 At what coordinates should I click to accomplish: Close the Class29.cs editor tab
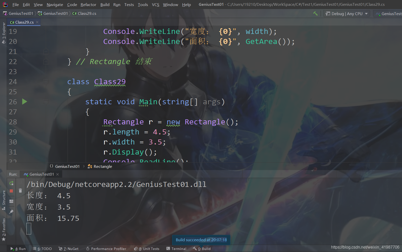coord(37,22)
